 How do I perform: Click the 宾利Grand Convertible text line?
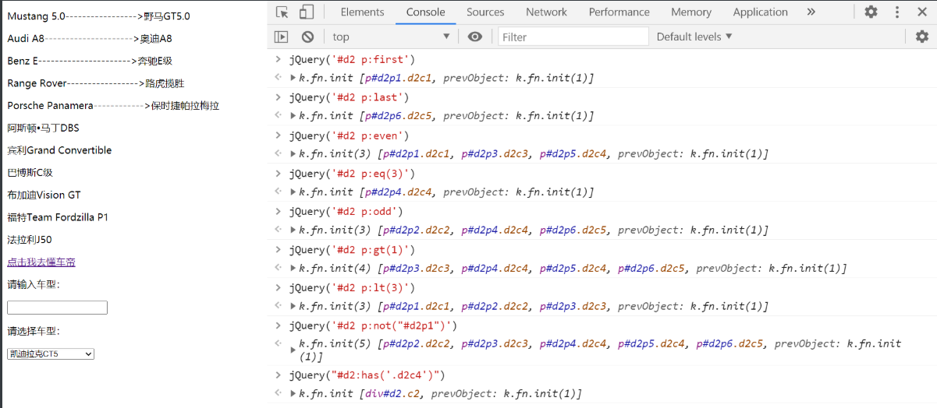click(59, 150)
